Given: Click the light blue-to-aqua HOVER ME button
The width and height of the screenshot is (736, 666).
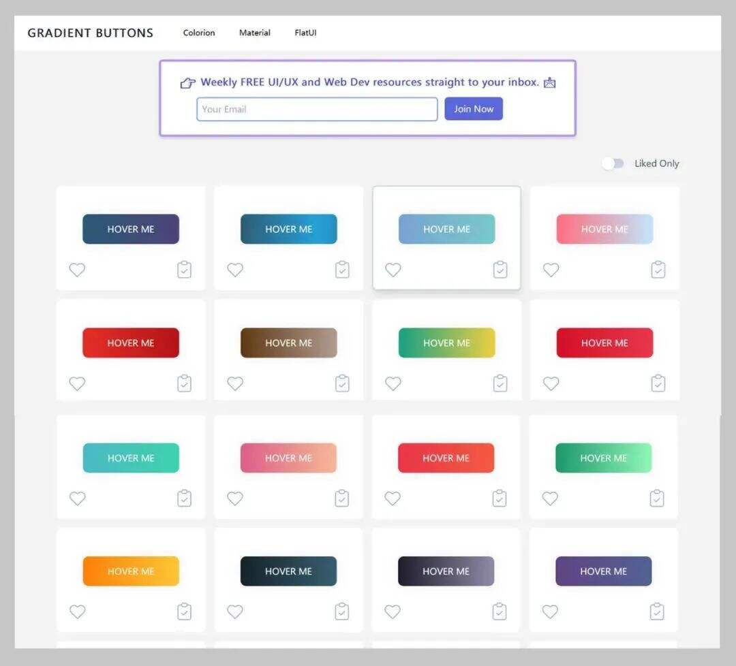Looking at the screenshot, I should pos(447,229).
